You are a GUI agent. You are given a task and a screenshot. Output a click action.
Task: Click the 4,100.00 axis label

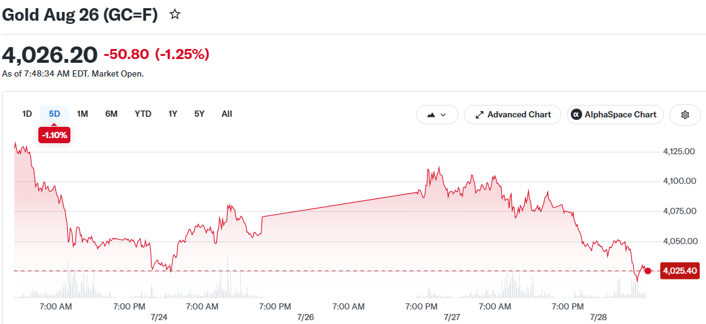coord(678,181)
